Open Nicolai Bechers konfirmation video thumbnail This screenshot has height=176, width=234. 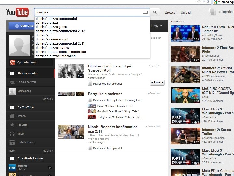[x=71, y=132]
